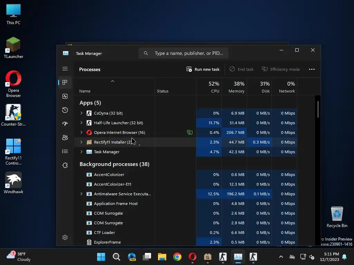Open TLauncher desktop shortcut

[13, 48]
